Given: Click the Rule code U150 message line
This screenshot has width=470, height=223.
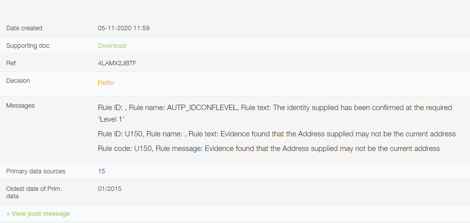Looking at the screenshot, I should 269,149.
